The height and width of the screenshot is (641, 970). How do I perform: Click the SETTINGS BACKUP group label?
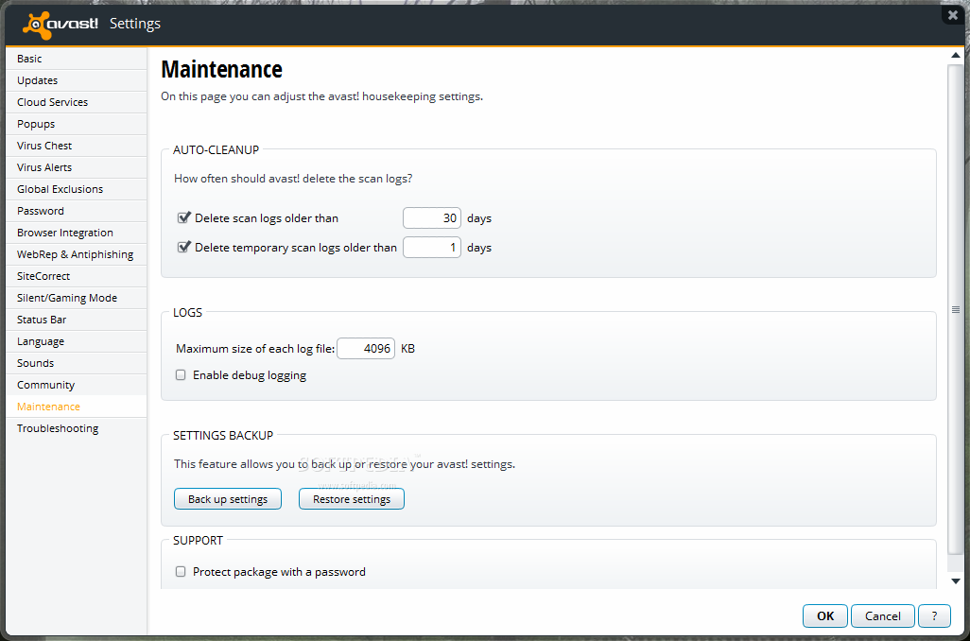[x=223, y=435]
